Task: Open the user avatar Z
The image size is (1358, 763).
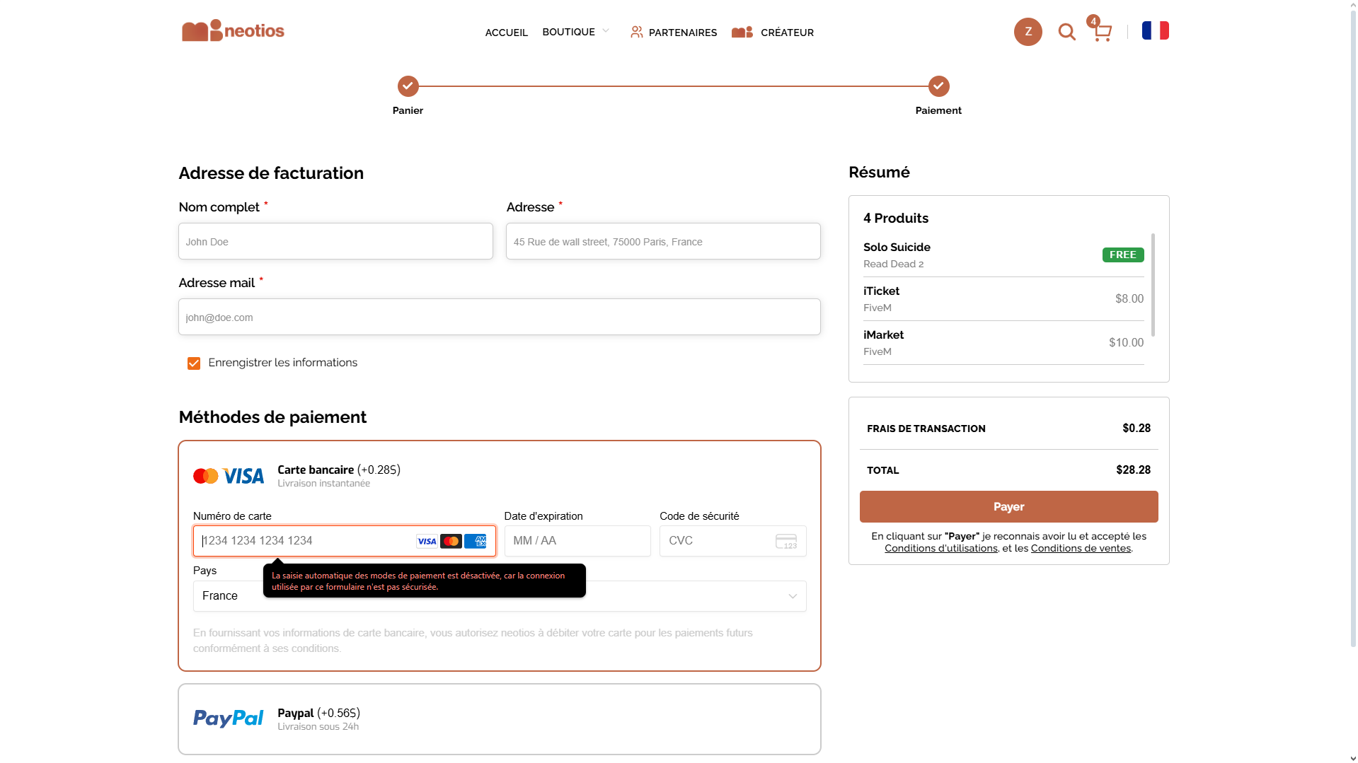Action: 1028,32
